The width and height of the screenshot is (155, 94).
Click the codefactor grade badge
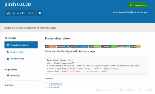tap(123, 46)
